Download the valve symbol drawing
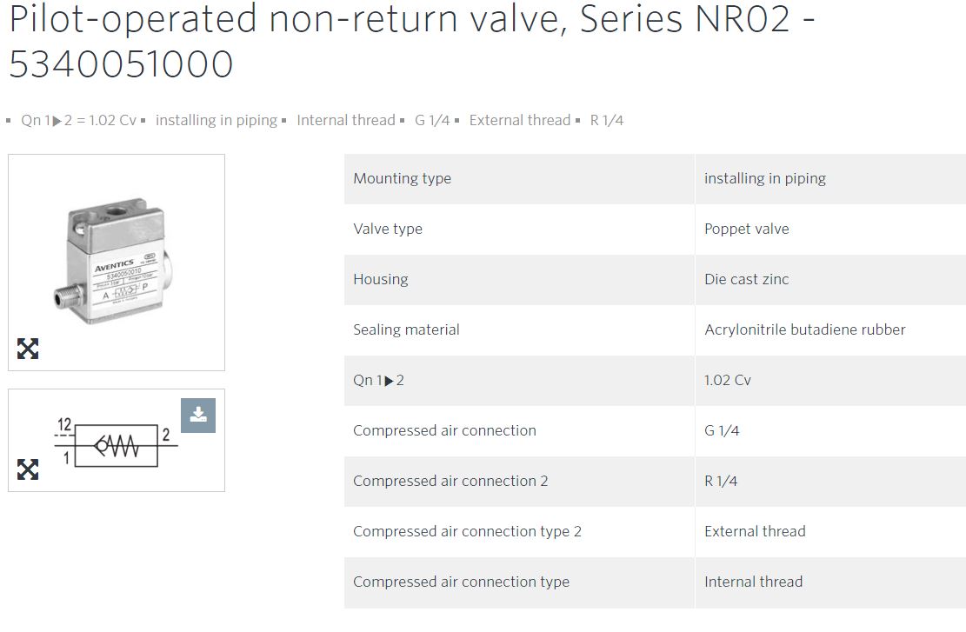Screen dimensions: 966x632 point(198,416)
